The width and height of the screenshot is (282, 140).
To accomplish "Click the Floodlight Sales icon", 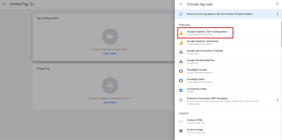I will point(181,81).
